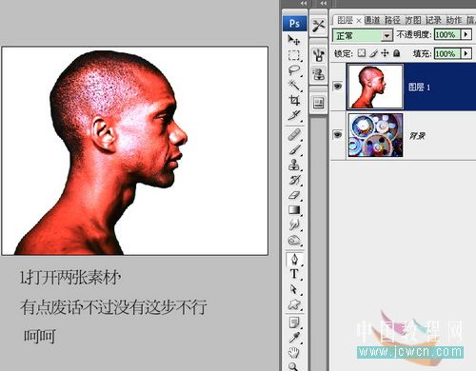Select the Slice tool
This screenshot has height=371, width=476.
click(294, 115)
